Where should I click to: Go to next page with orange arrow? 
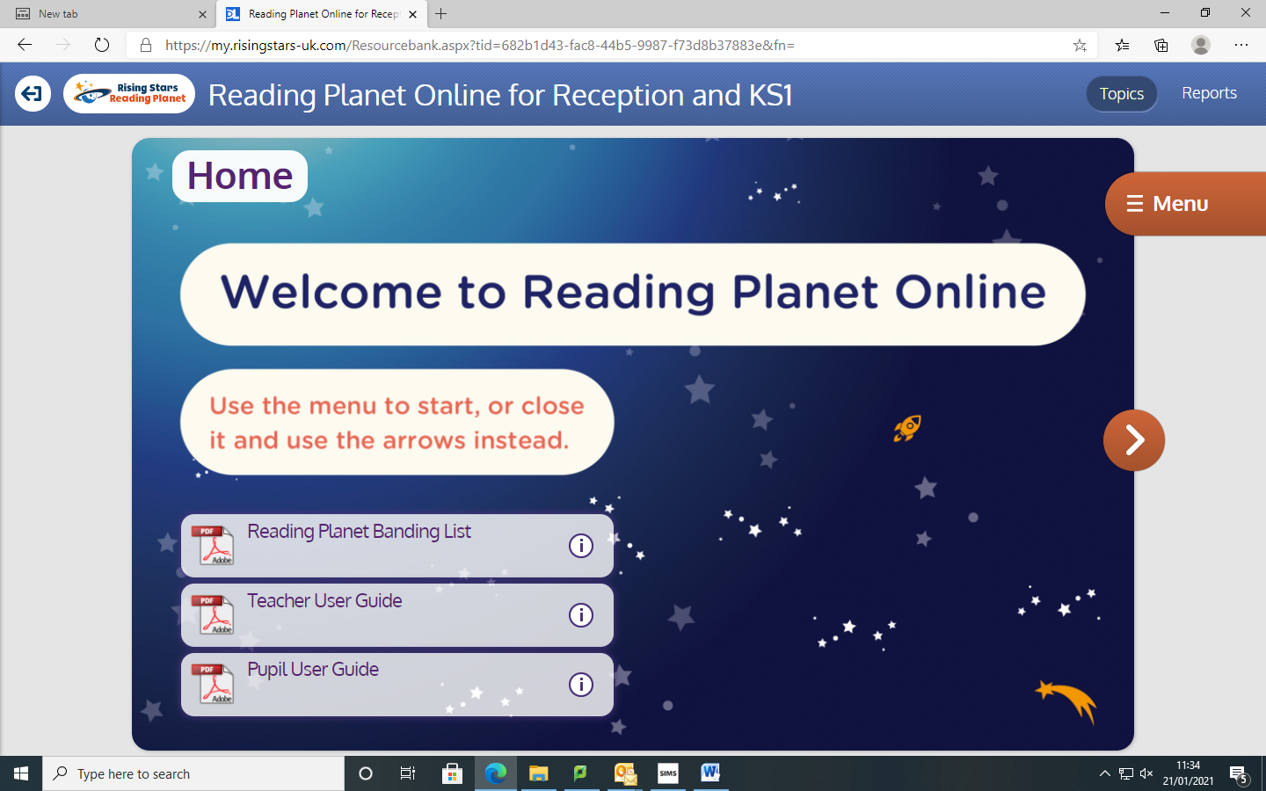tap(1134, 440)
